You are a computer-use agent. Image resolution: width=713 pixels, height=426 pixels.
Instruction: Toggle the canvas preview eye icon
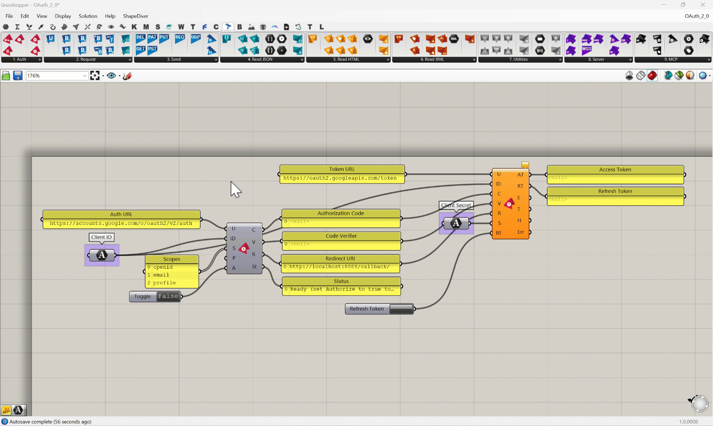coord(111,76)
